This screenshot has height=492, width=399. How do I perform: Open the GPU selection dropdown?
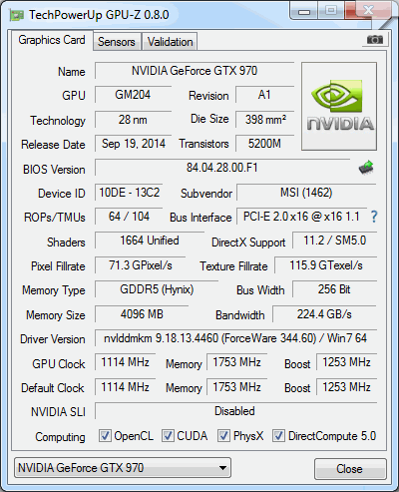[x=123, y=468]
